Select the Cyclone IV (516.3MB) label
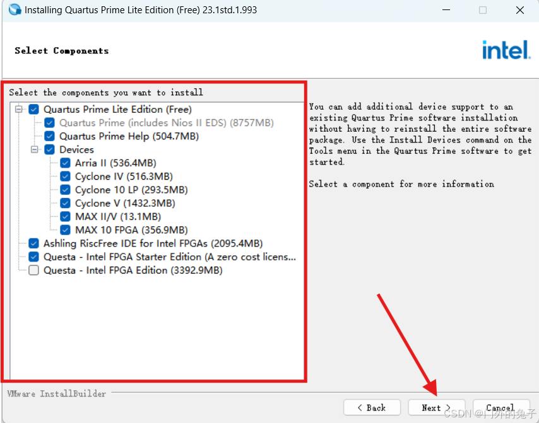The width and height of the screenshot is (539, 423). pyautogui.click(x=124, y=177)
